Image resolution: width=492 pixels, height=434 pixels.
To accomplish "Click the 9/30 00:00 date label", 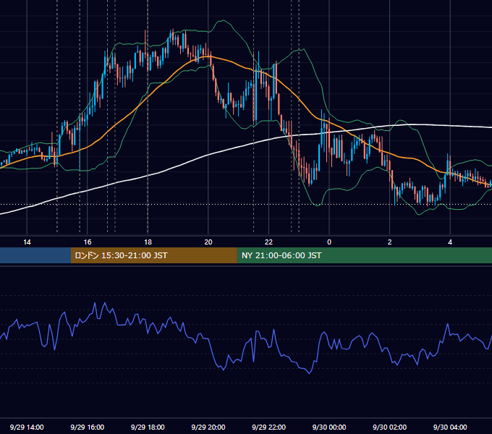I will (329, 427).
